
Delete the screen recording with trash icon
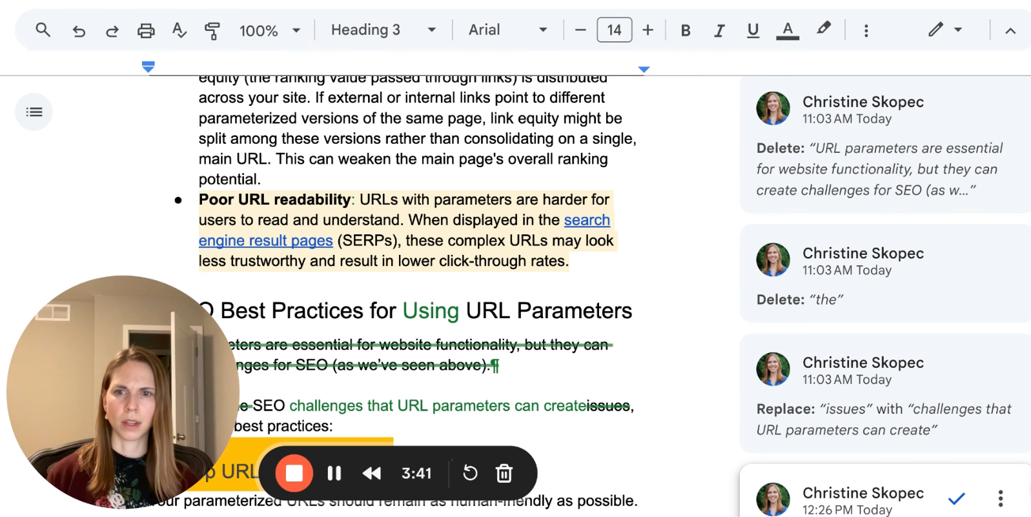point(504,473)
